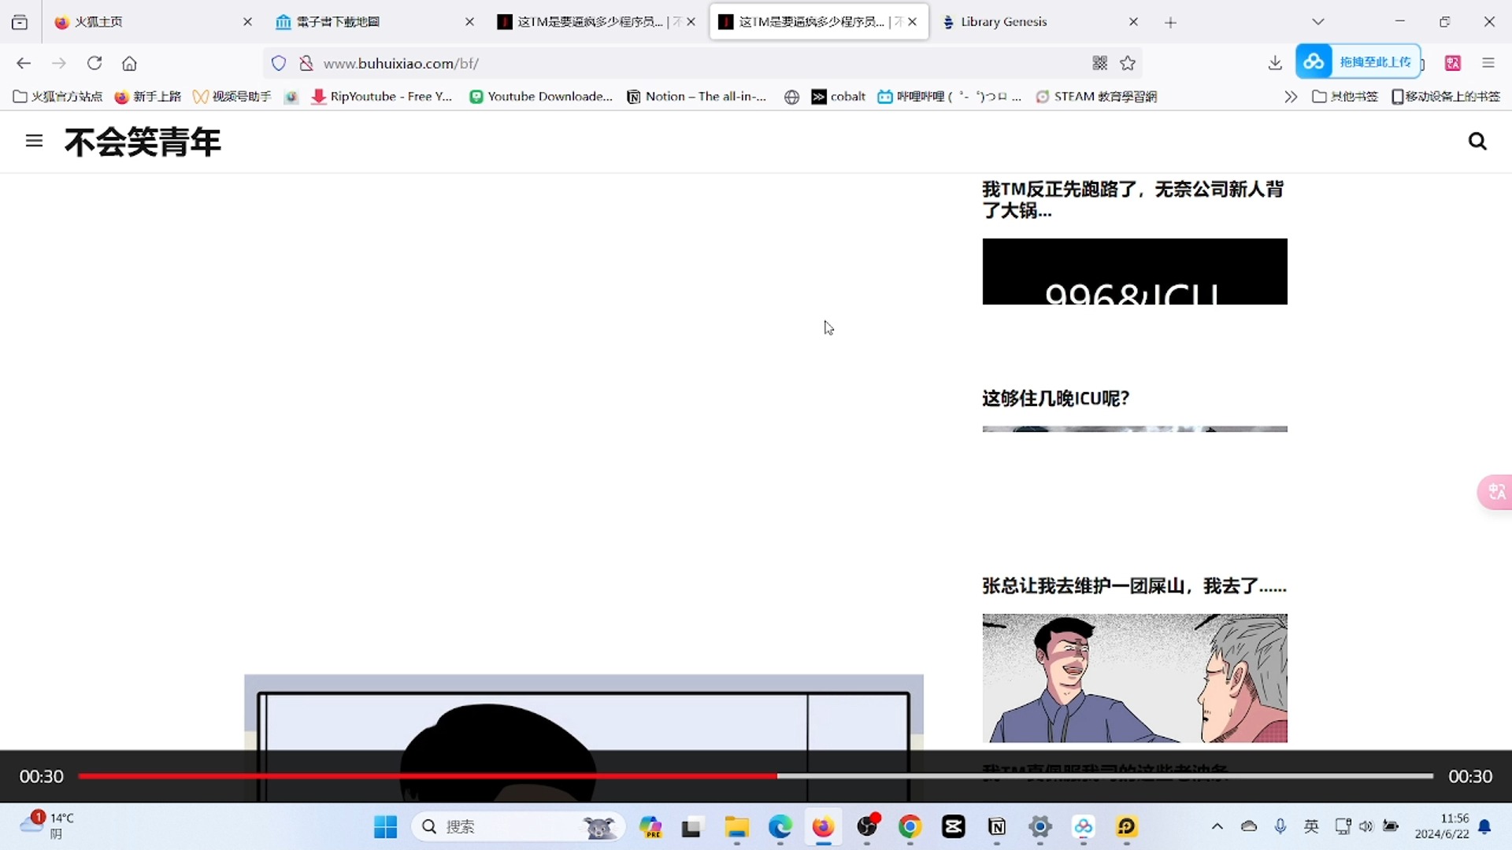Reload the current page
This screenshot has width=1512, height=850.
point(94,63)
